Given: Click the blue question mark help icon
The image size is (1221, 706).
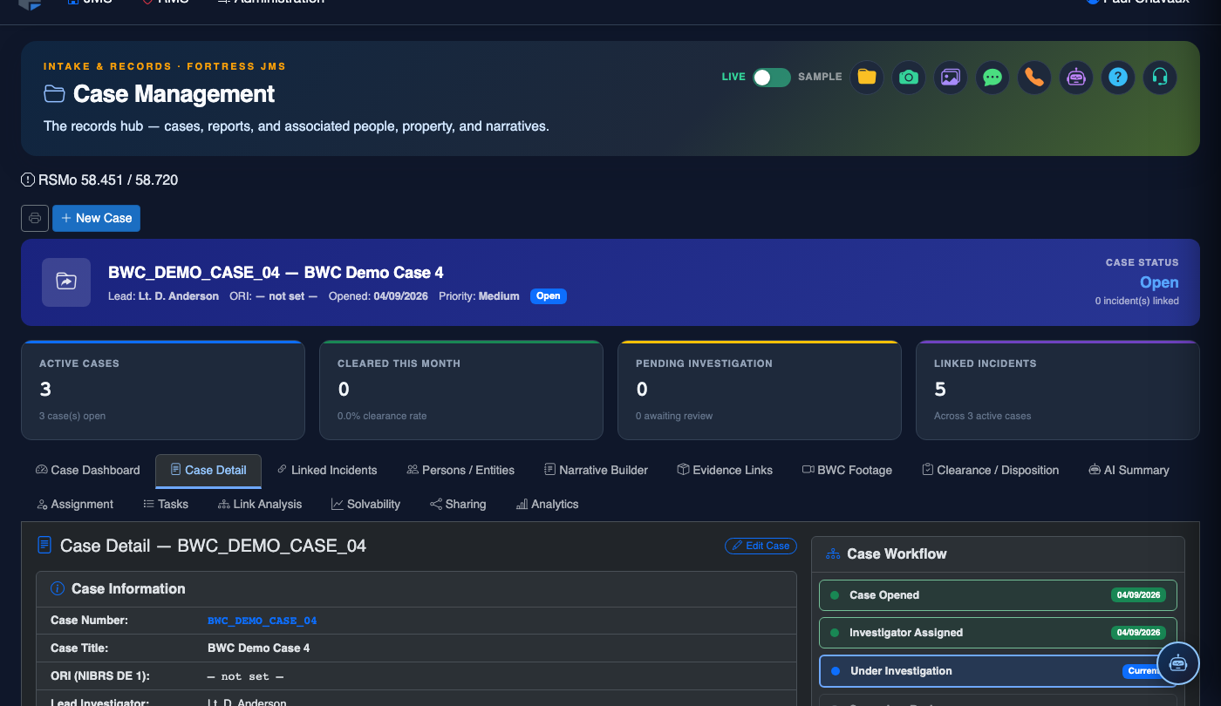Looking at the screenshot, I should (1118, 78).
